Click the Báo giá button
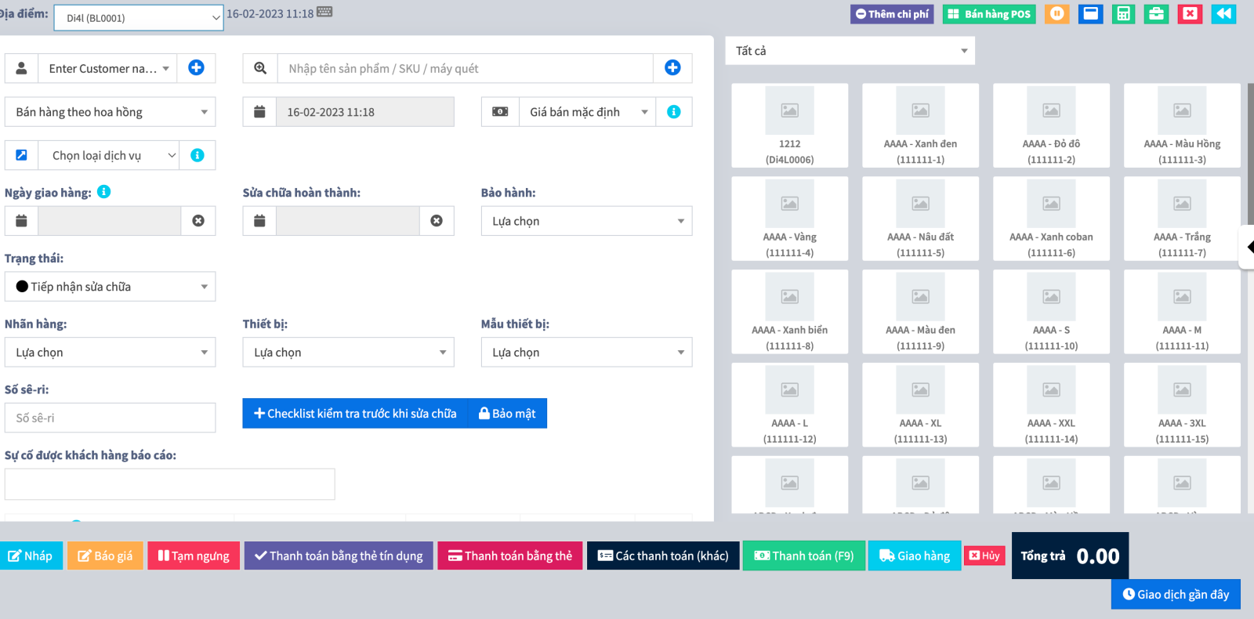Viewport: 1254px width, 619px height. (105, 556)
